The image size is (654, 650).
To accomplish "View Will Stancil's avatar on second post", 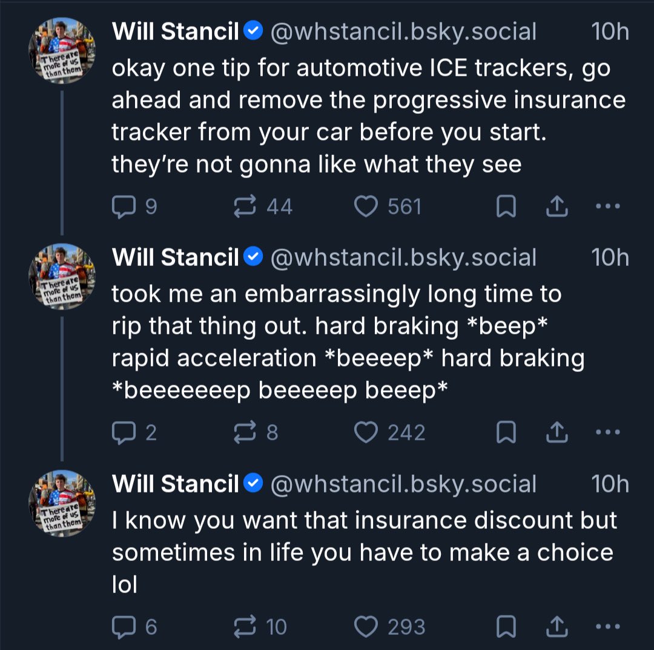I will [62, 277].
